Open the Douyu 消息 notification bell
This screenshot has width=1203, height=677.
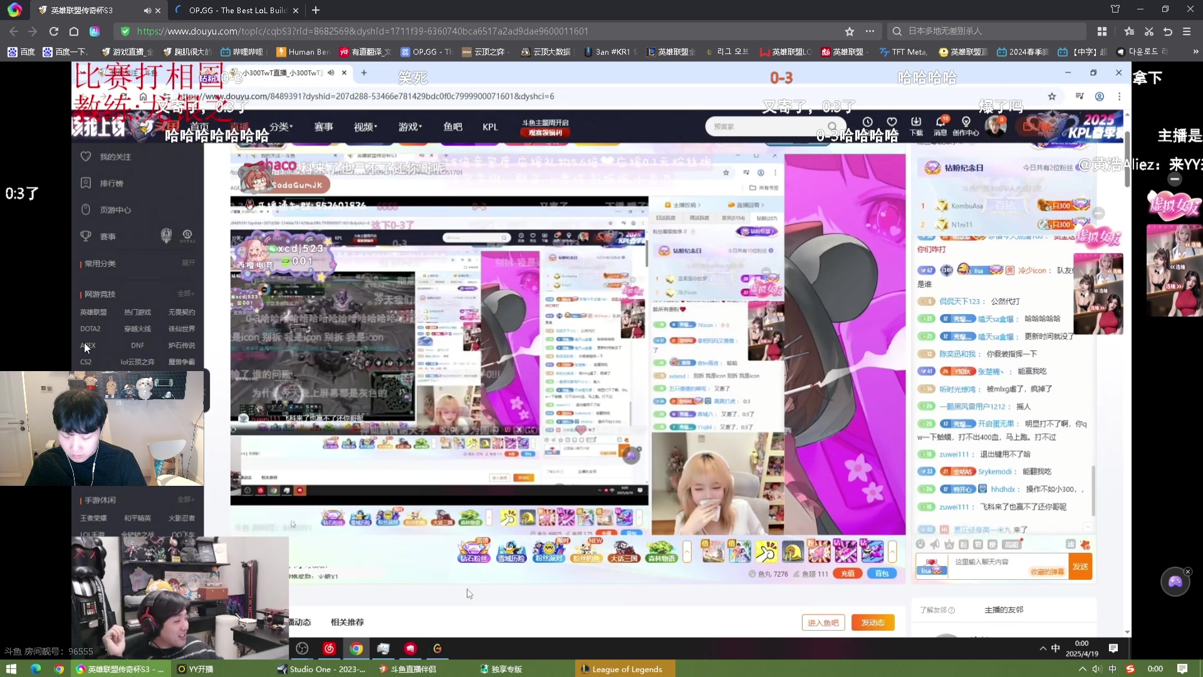point(940,126)
